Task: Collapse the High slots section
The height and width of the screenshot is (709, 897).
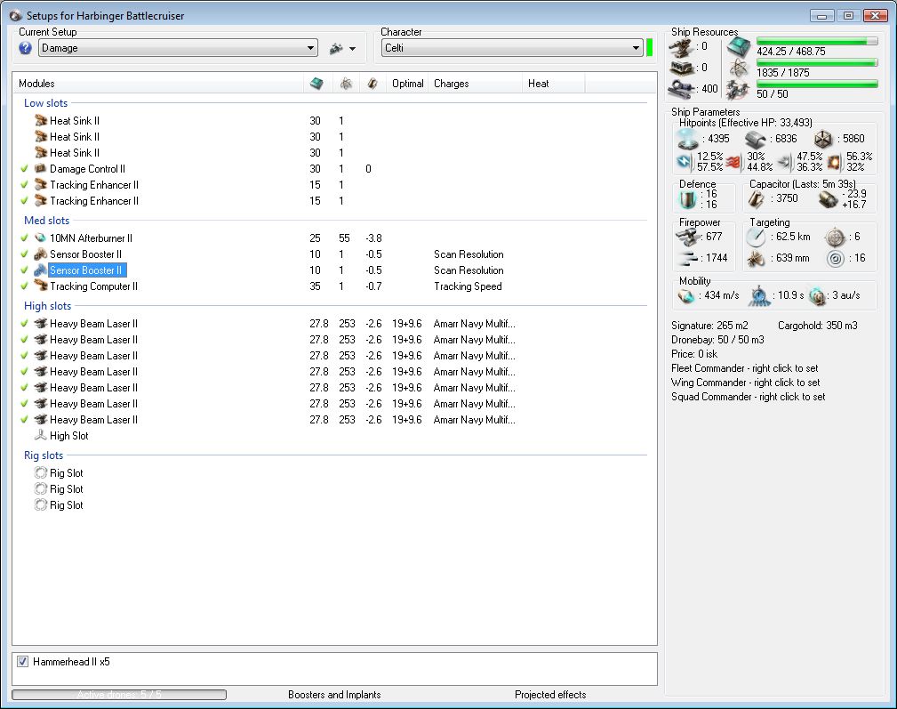Action: pyautogui.click(x=47, y=306)
